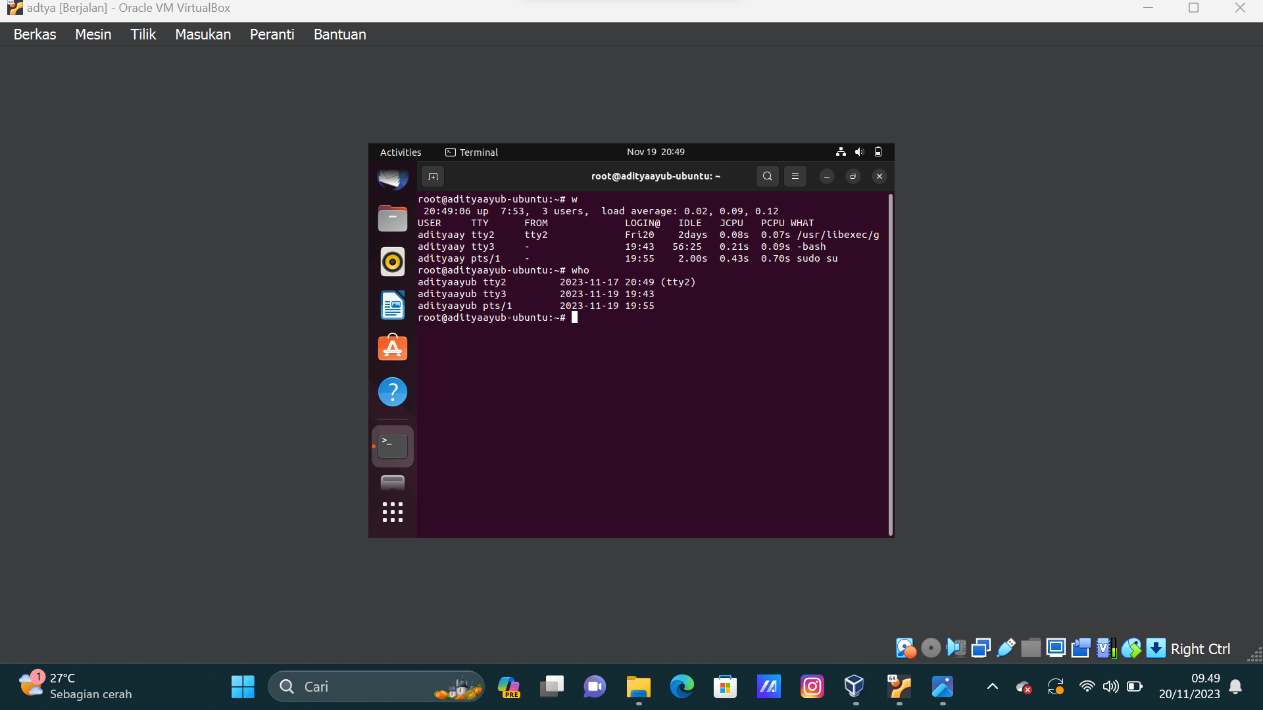
Task: Open Instagram from the taskbar
Action: pyautogui.click(x=812, y=686)
